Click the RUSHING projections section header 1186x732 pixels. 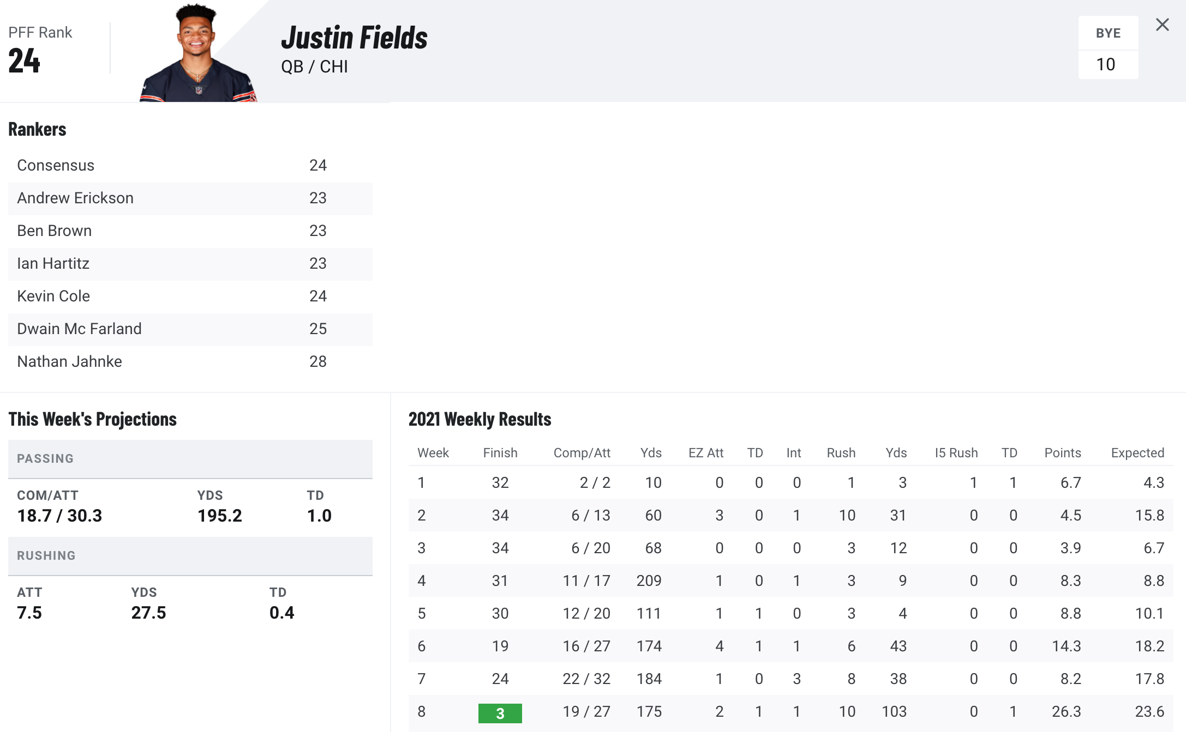pos(190,556)
